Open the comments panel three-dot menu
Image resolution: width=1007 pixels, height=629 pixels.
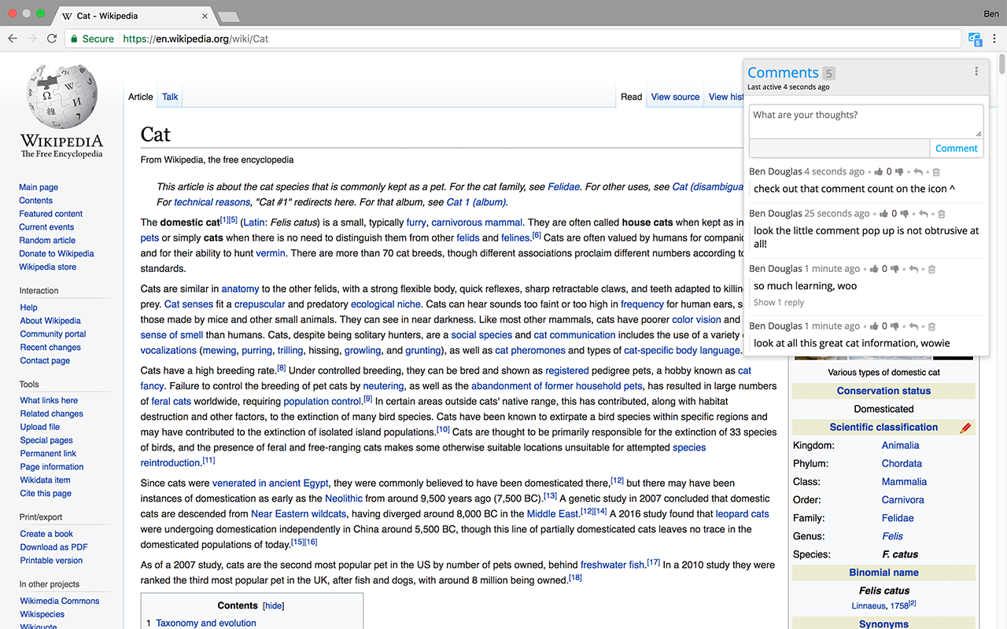click(976, 72)
